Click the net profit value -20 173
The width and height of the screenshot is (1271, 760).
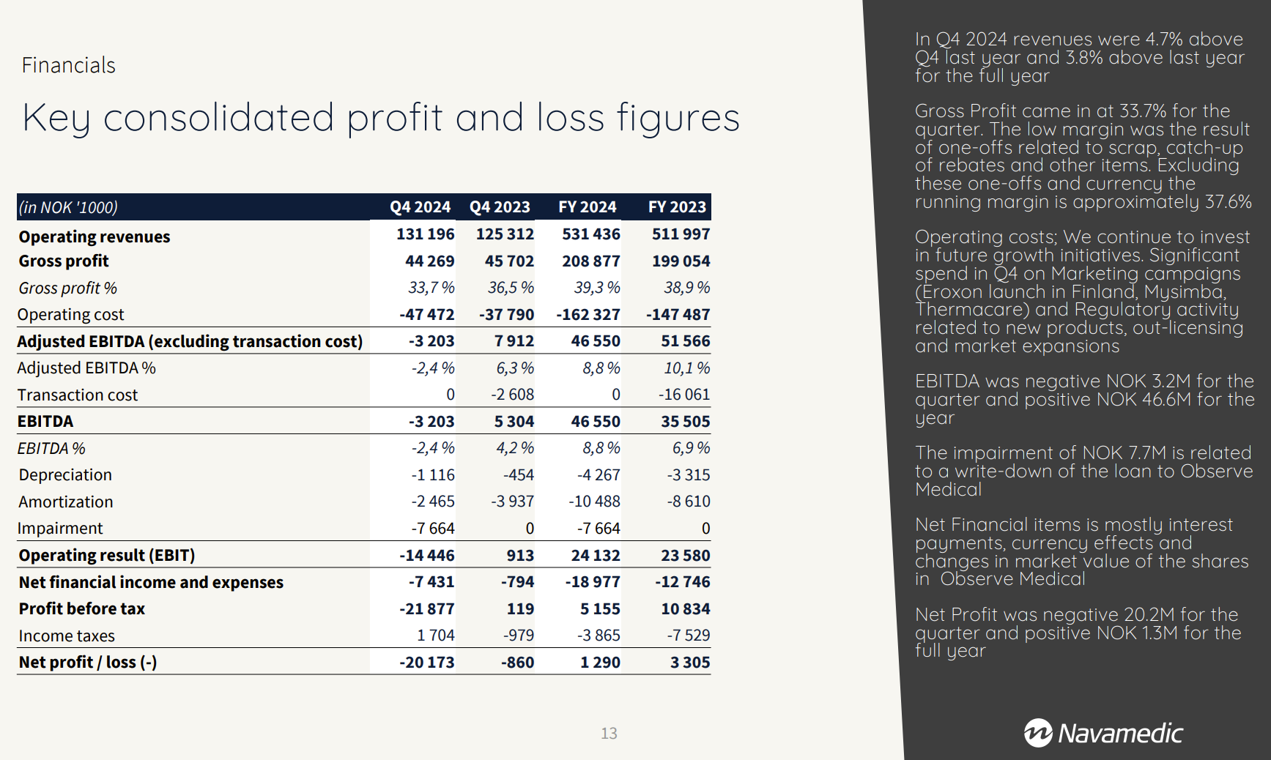[x=427, y=663]
